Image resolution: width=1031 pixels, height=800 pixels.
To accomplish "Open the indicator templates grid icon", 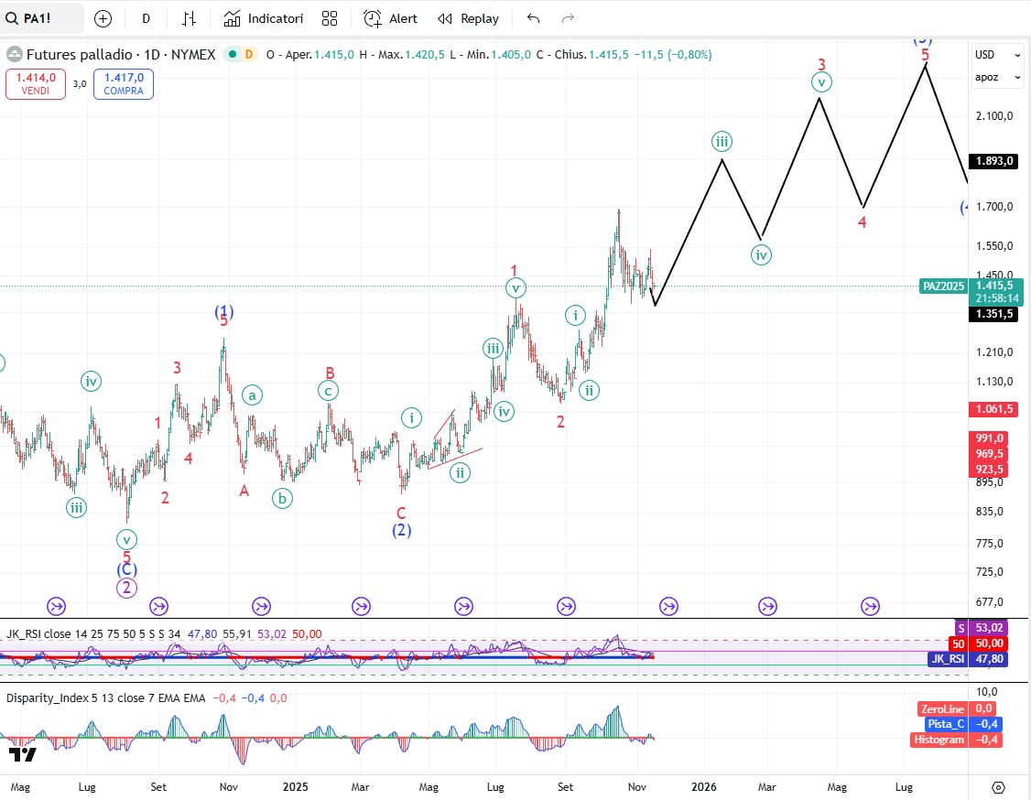I will (330, 18).
